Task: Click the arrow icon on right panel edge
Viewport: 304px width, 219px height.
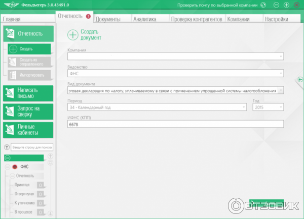Action: (300, 79)
